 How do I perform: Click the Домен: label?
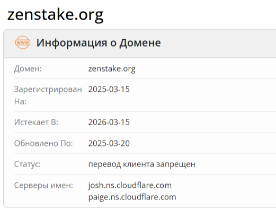tap(28, 69)
